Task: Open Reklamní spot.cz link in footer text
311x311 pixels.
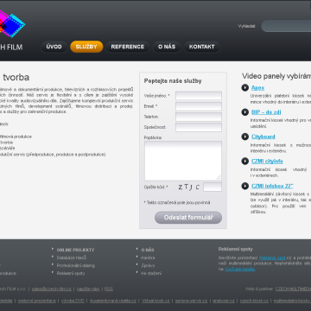Action: pos(272,257)
